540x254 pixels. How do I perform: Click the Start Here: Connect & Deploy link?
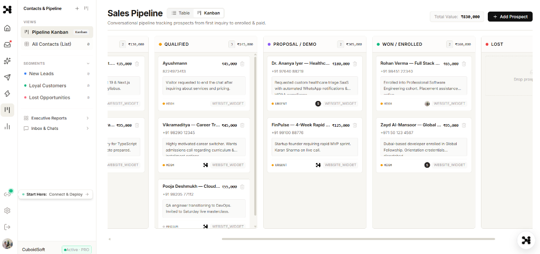pos(55,194)
